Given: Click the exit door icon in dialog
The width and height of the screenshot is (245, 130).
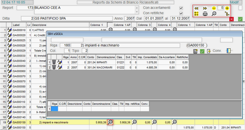Looking at the screenshot, I should [x=209, y=51].
